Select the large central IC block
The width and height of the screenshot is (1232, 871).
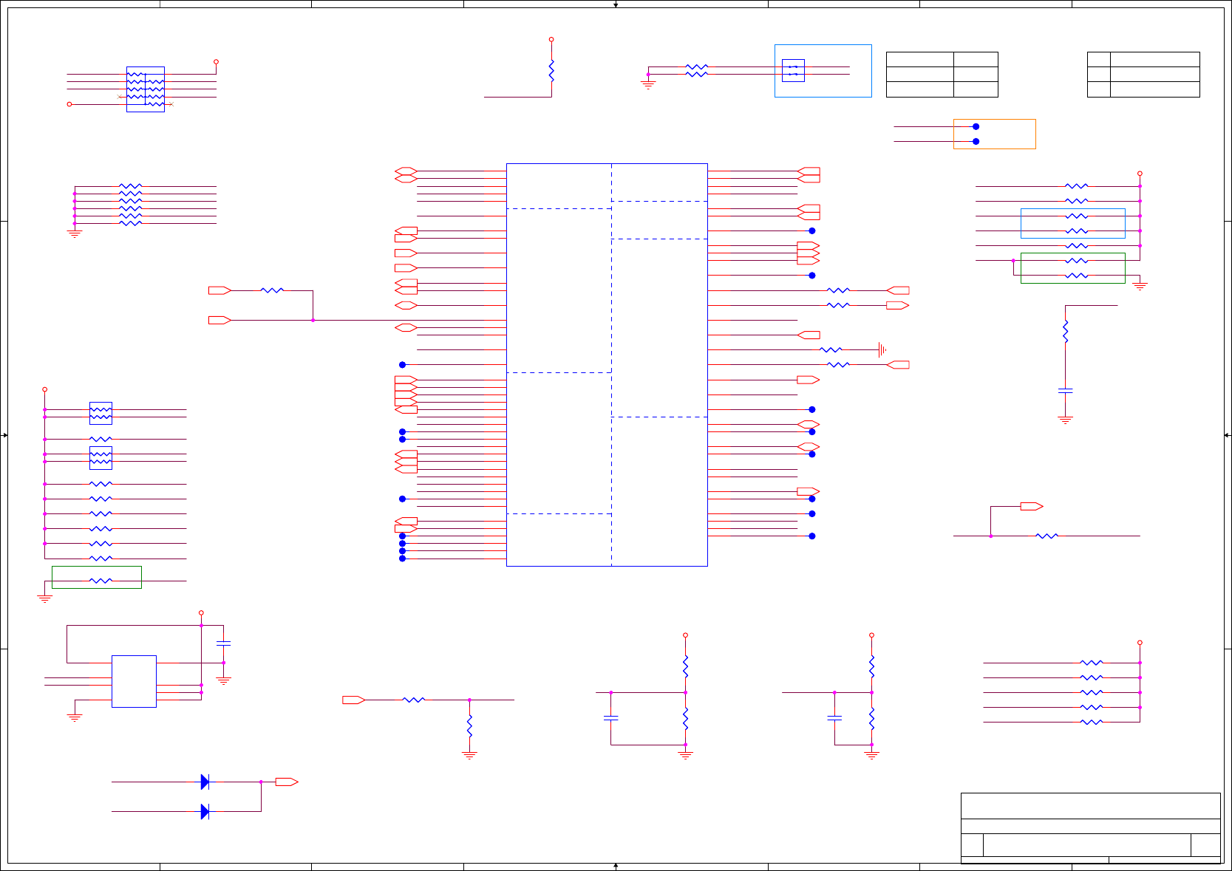click(607, 365)
